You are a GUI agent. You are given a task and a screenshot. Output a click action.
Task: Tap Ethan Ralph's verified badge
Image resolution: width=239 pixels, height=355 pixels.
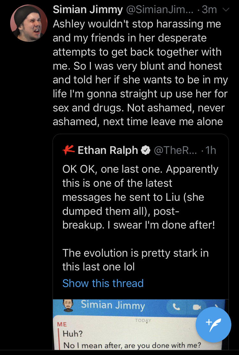click(146, 150)
